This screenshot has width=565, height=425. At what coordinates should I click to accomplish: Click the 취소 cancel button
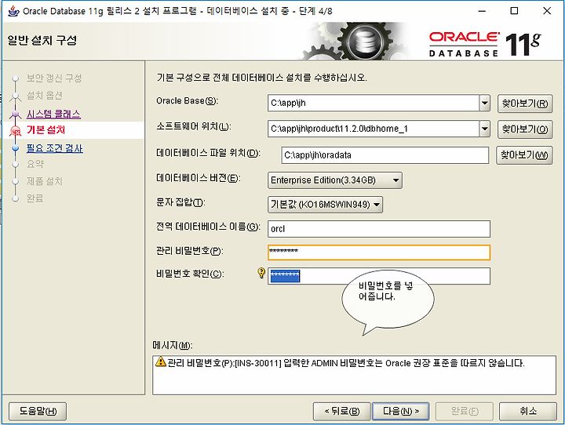pos(528,411)
